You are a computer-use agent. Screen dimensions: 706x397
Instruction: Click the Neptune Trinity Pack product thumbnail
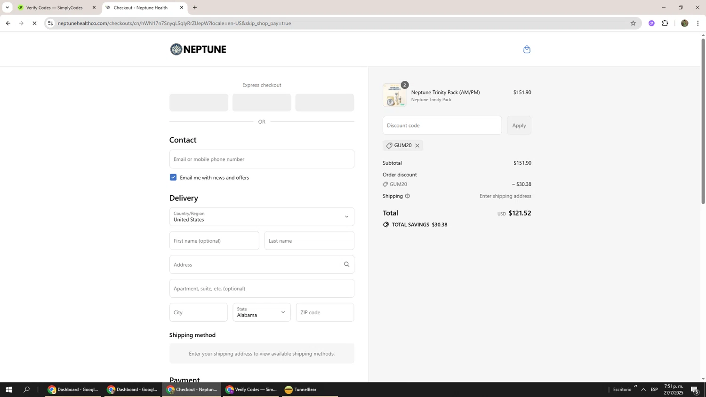394,95
